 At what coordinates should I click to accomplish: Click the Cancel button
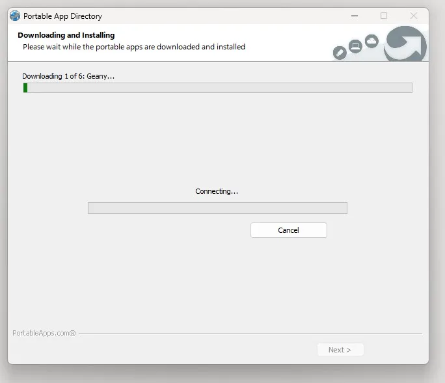289,230
